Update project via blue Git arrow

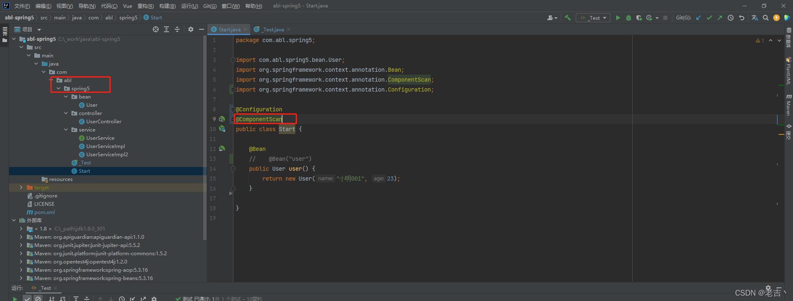point(698,18)
